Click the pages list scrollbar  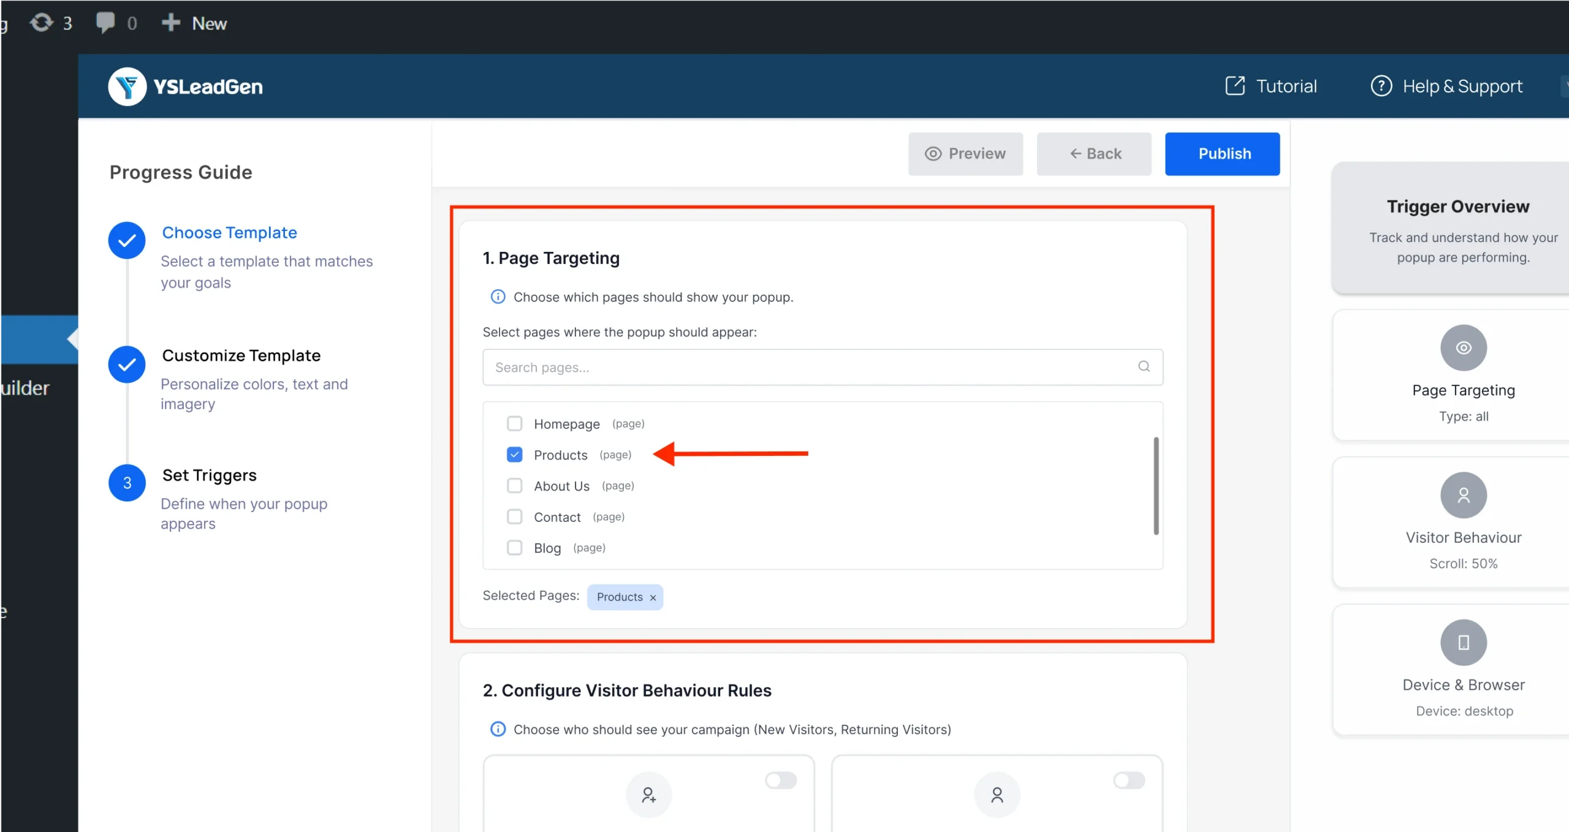pyautogui.click(x=1156, y=485)
